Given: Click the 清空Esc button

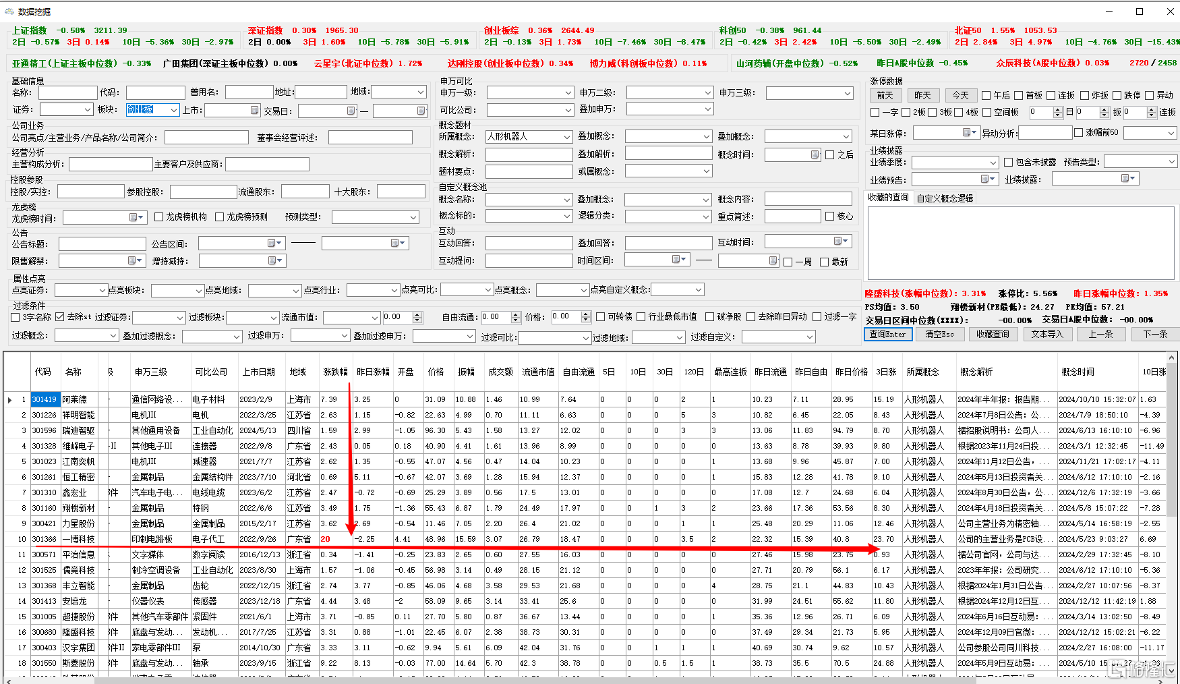Looking at the screenshot, I should point(940,335).
